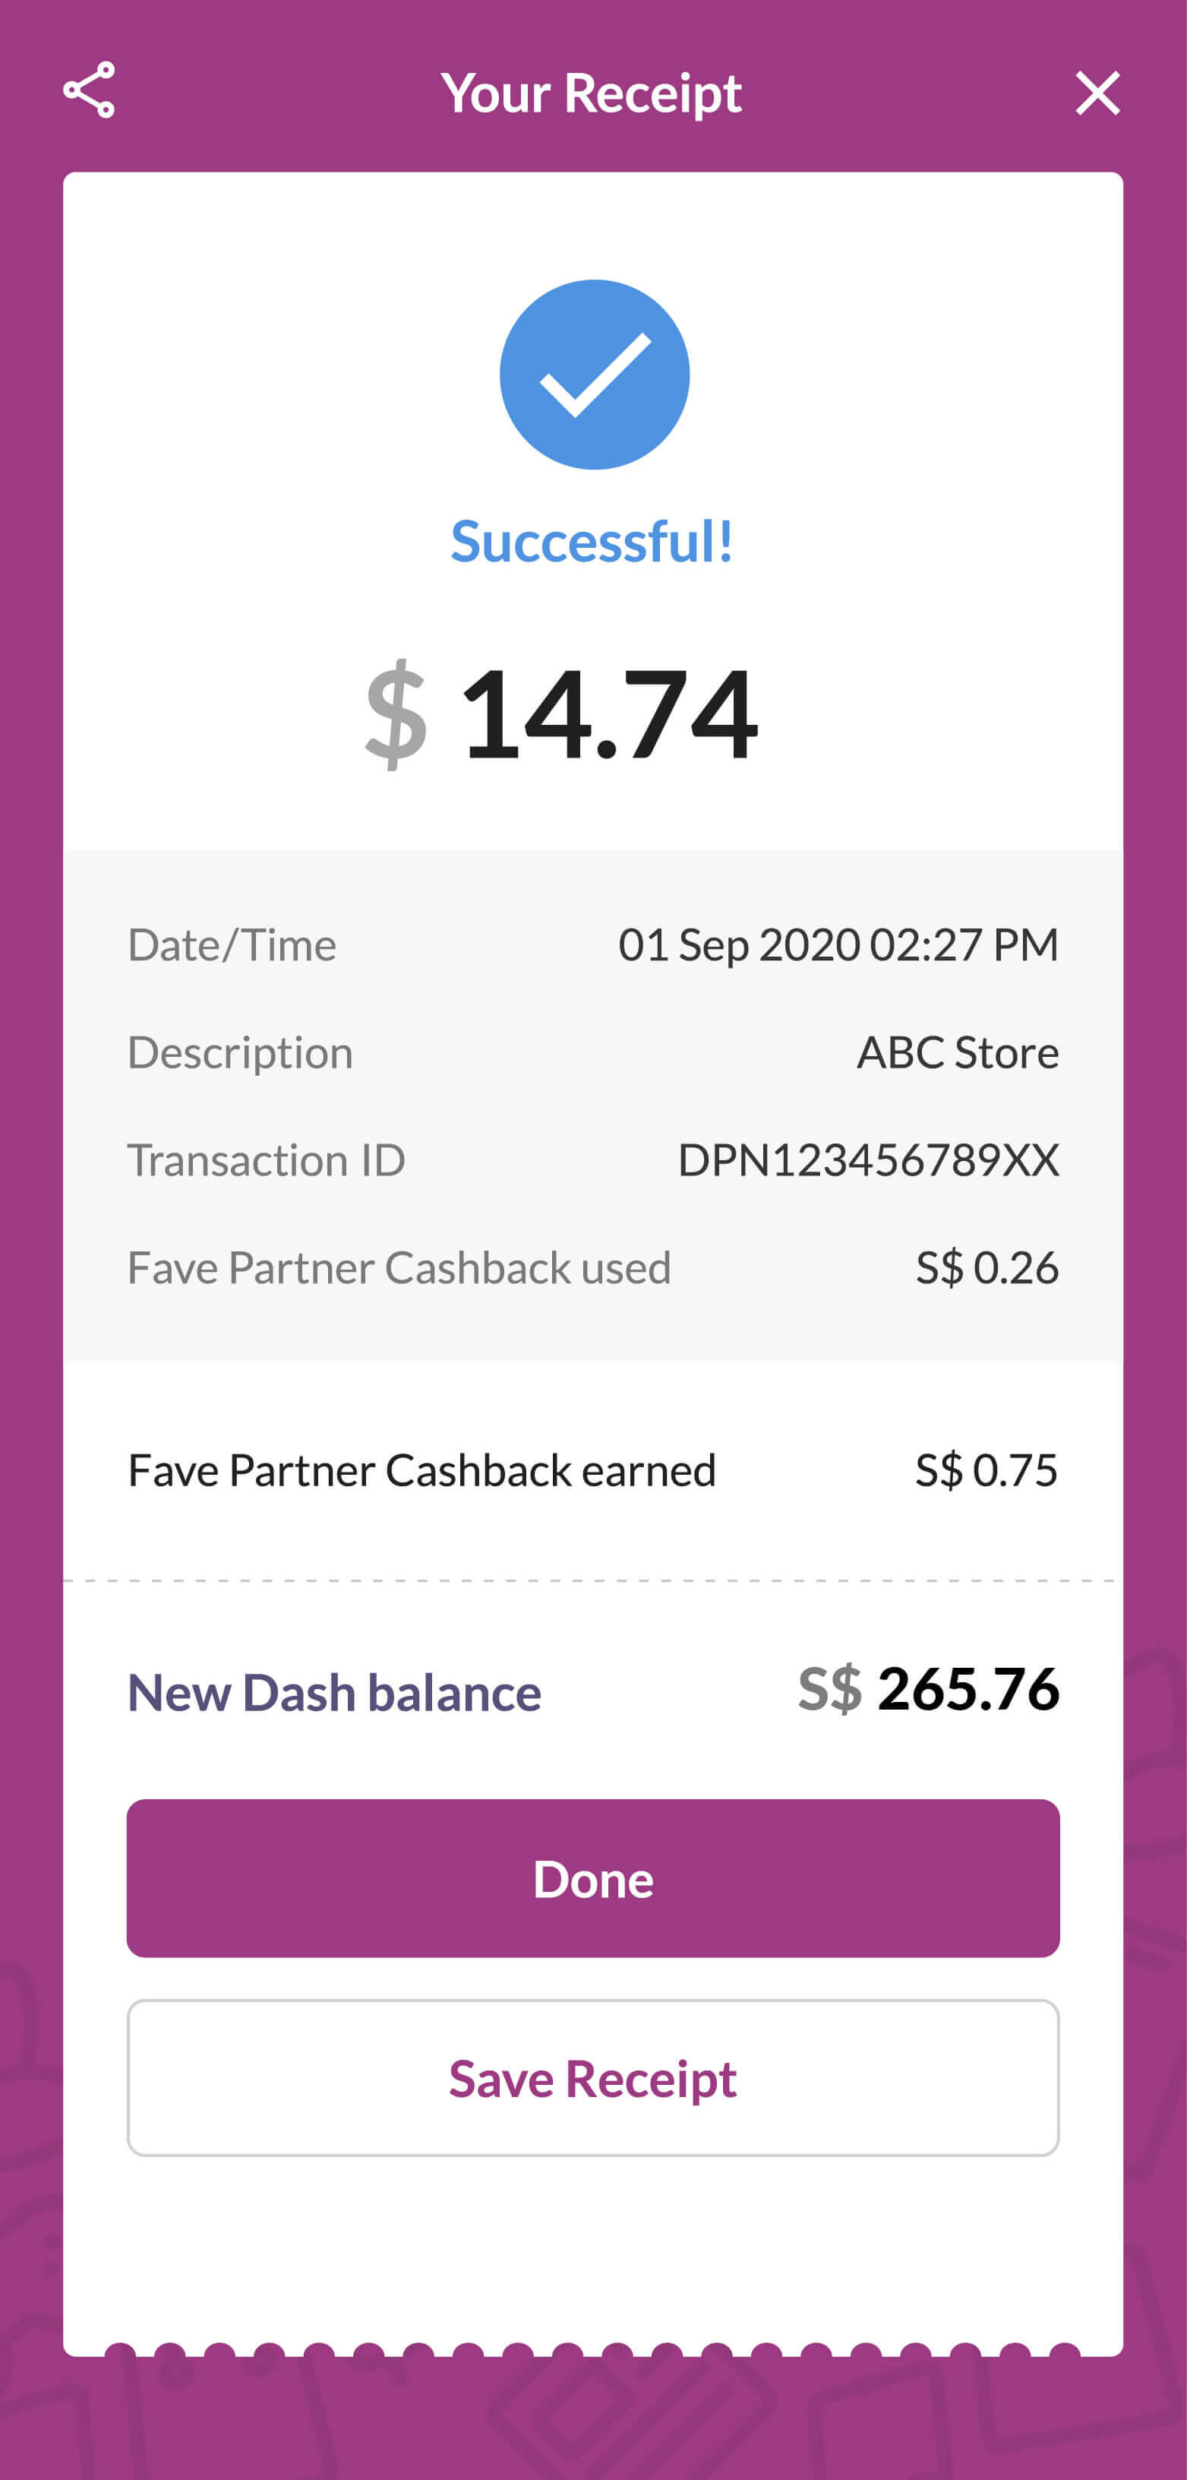This screenshot has height=2480, width=1187.
Task: Click the Save Receipt button
Action: [x=592, y=2077]
